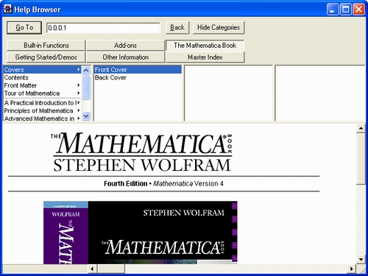Image resolution: width=368 pixels, height=276 pixels.
Task: Expand Tour of Mathematica arrow
Action: coord(79,93)
